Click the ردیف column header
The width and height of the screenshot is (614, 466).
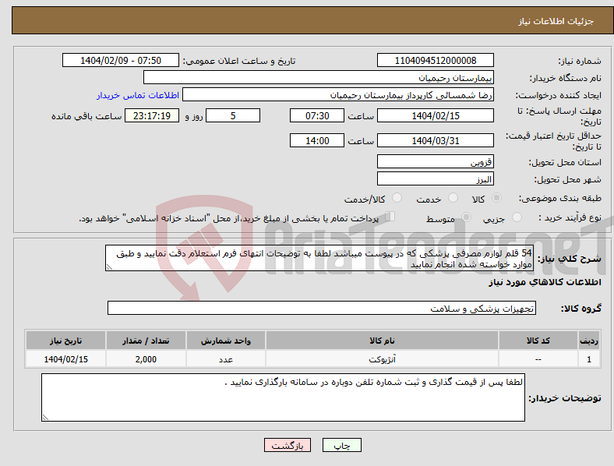tap(589, 341)
